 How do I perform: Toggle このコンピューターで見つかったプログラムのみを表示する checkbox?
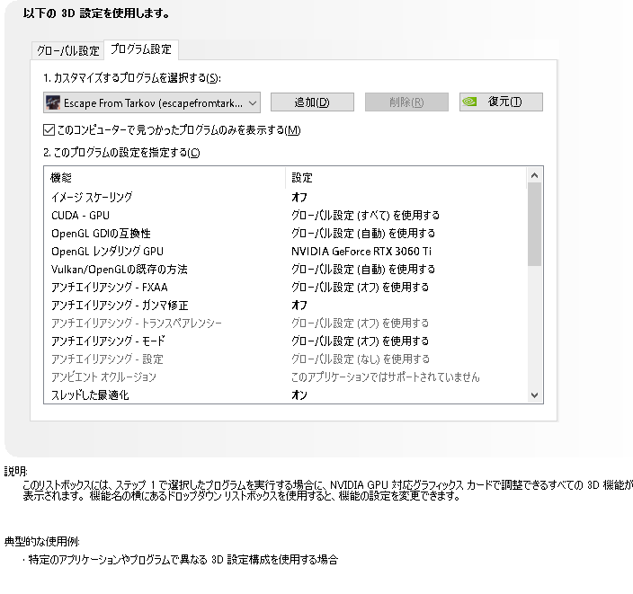coord(49,130)
